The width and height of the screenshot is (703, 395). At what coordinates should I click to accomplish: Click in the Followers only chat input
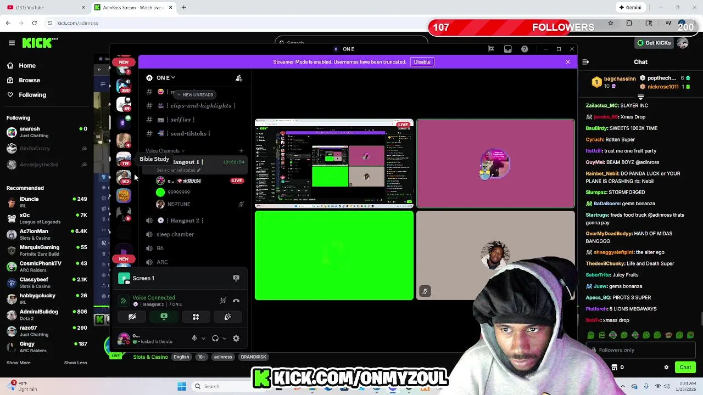click(x=639, y=350)
